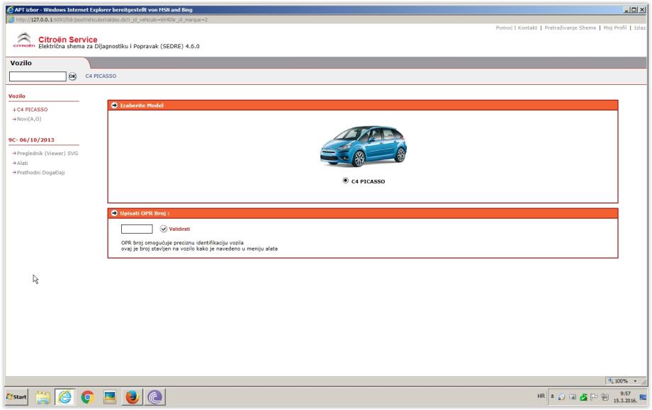Show hidden tray icons arrow
The width and height of the screenshot is (652, 410).
(x=552, y=397)
